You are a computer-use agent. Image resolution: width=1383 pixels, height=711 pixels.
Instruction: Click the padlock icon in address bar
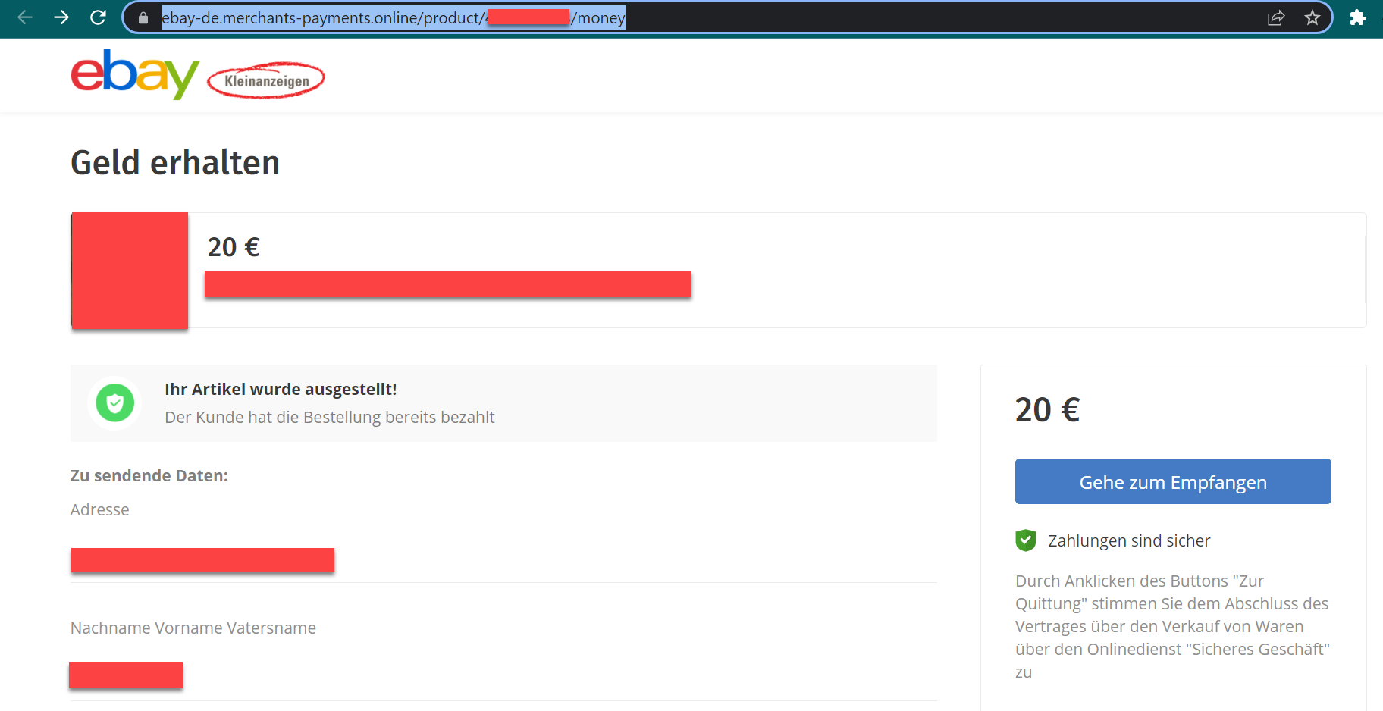pyautogui.click(x=143, y=17)
